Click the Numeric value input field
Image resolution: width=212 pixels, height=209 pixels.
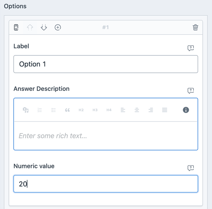pyautogui.click(x=106, y=184)
